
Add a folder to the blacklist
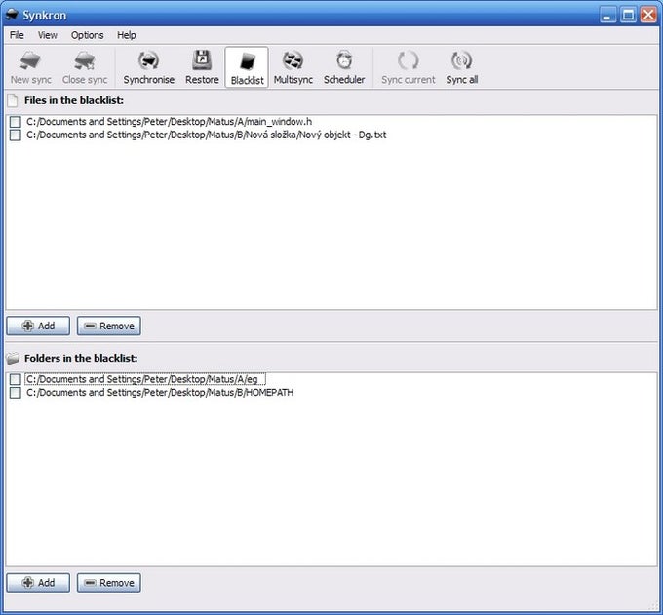tap(38, 583)
